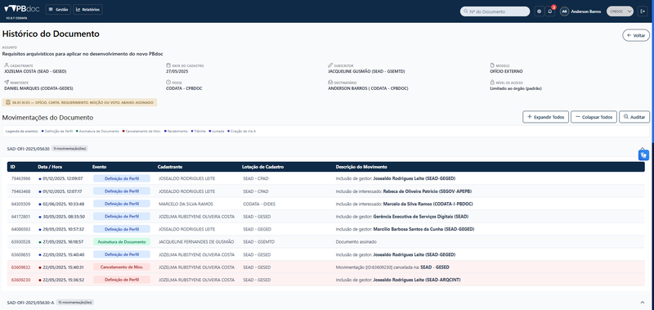654x310 pixels.
Task: Click the Lotação de Cadastro column header
Action: 262,167
